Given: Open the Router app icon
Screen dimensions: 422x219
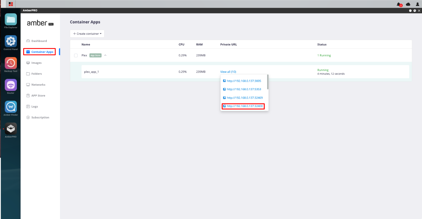Looking at the screenshot, I should coord(11,85).
